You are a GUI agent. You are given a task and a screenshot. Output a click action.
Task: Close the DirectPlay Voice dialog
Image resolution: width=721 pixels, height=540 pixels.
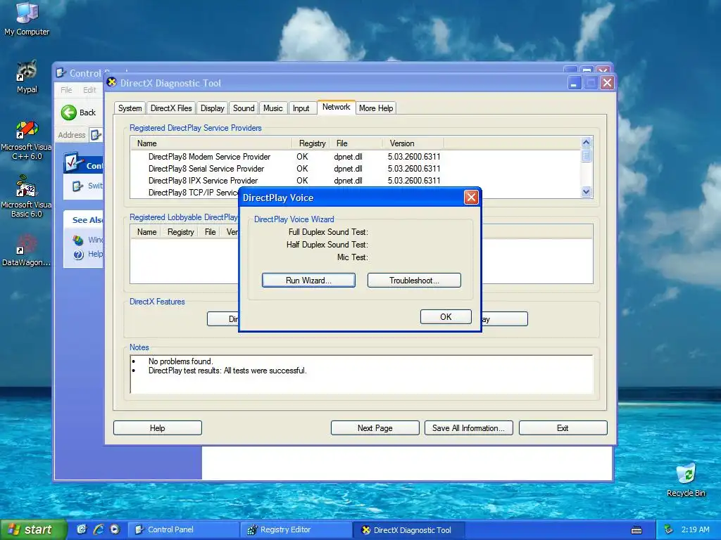(471, 198)
